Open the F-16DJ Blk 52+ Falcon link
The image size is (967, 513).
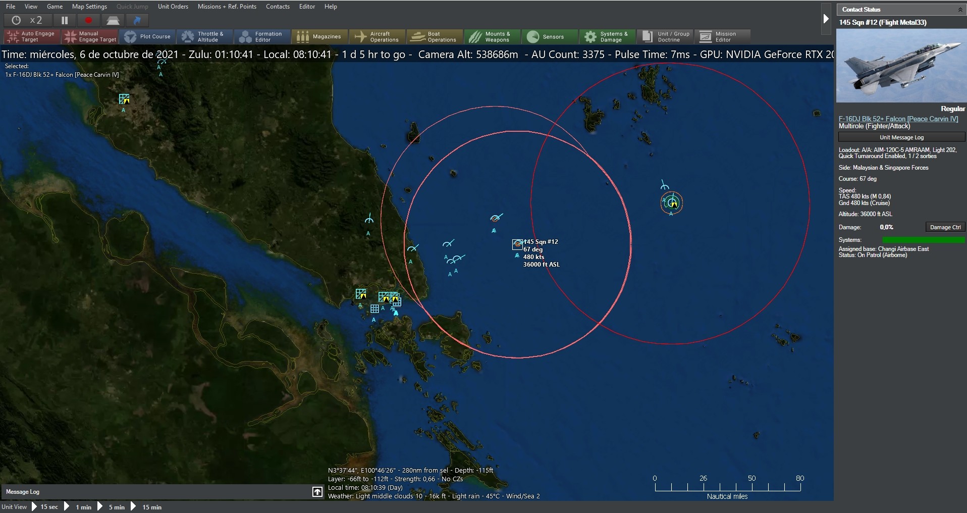coord(897,119)
